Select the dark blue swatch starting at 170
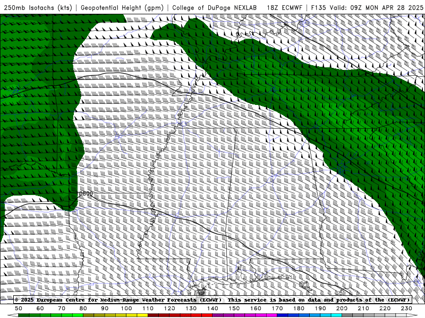Image resolution: width=425 pixels, height=318 pixels. click(x=283, y=315)
